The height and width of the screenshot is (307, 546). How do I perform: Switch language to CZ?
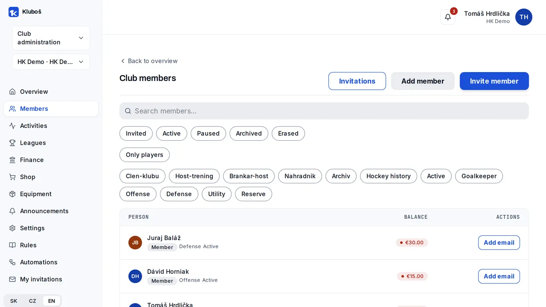tap(32, 301)
